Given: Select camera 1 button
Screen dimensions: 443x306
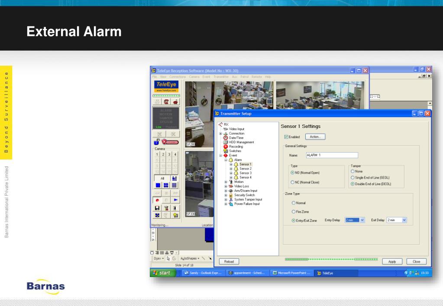Looking at the screenshot, I should [x=157, y=154].
